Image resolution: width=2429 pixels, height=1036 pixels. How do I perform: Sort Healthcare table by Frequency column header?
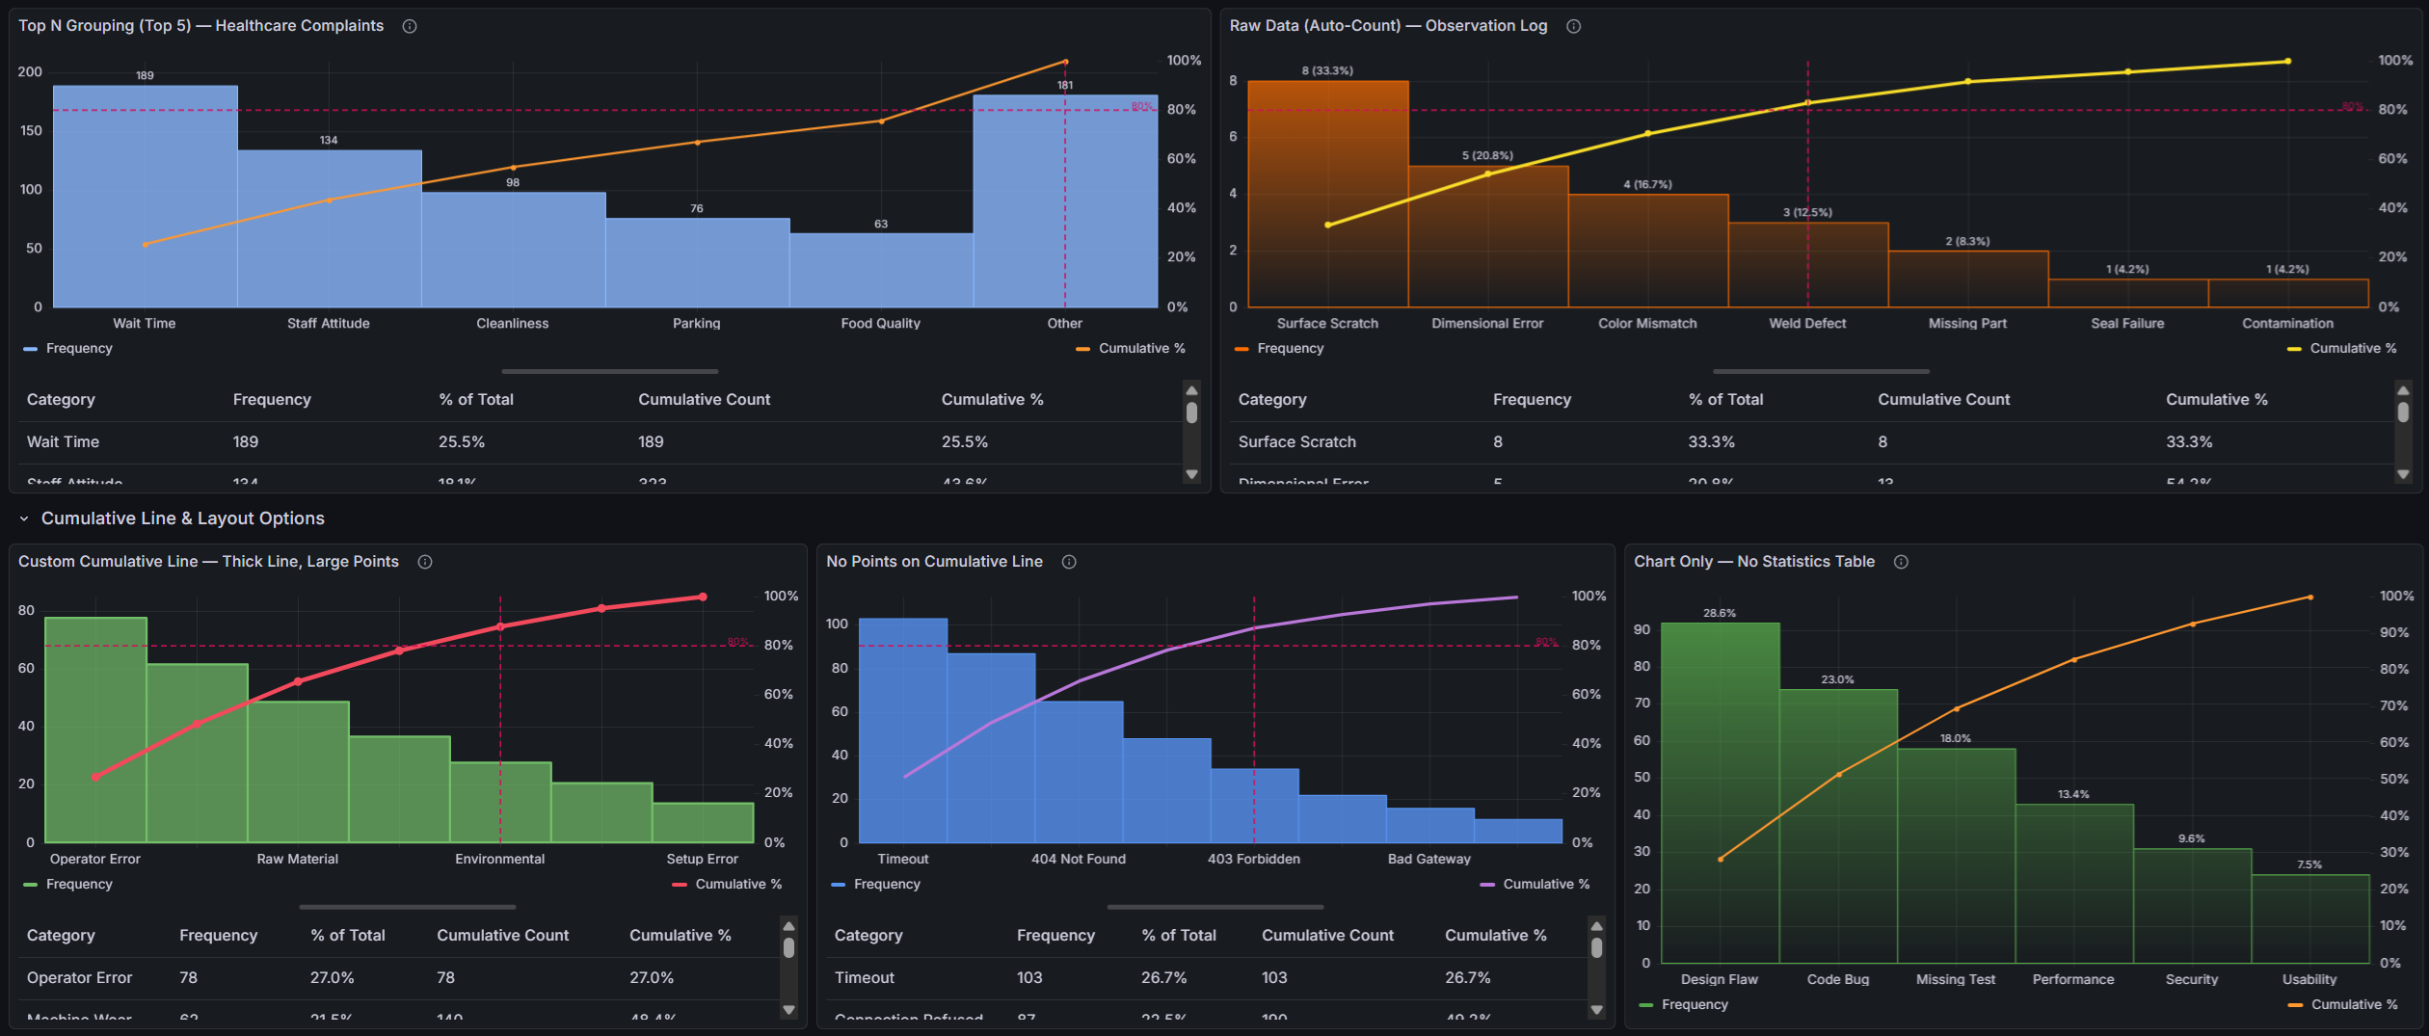[x=272, y=399]
